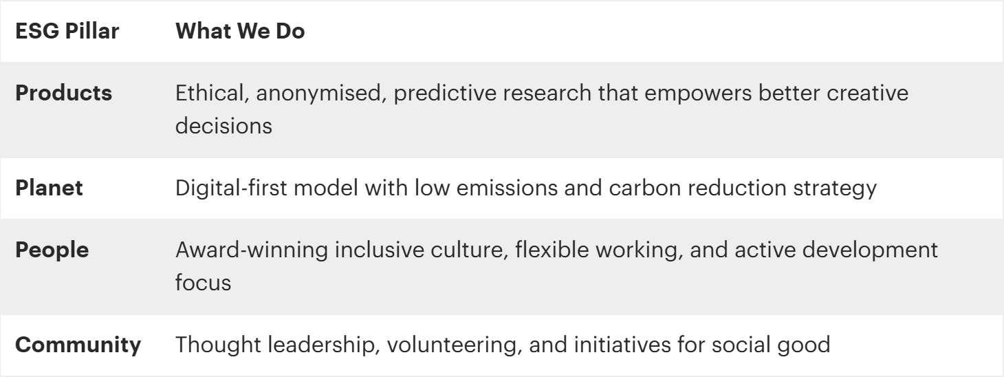Click the word decisions in Products row
The height and width of the screenshot is (377, 1004).
point(219,125)
